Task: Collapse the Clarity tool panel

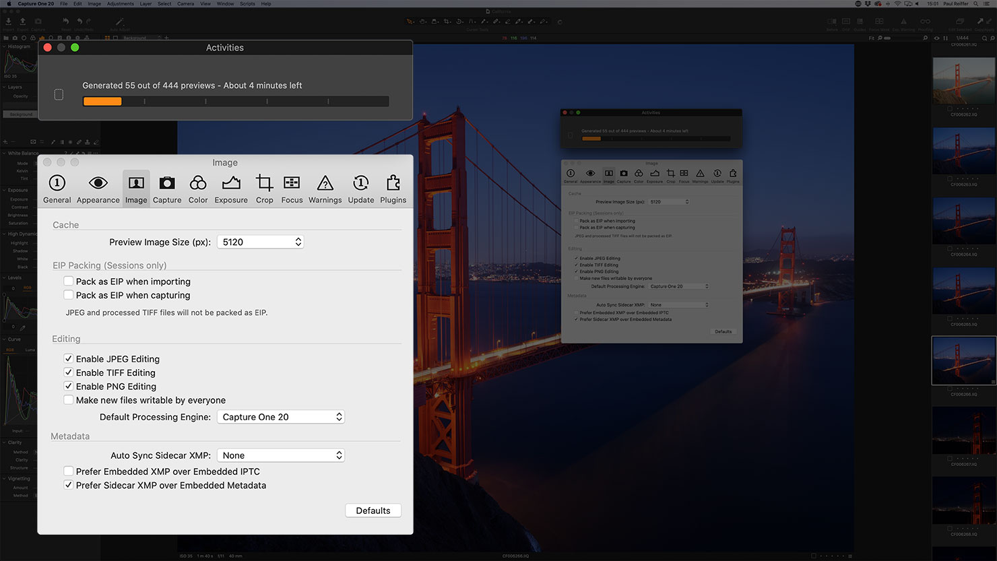Action: (x=4, y=442)
